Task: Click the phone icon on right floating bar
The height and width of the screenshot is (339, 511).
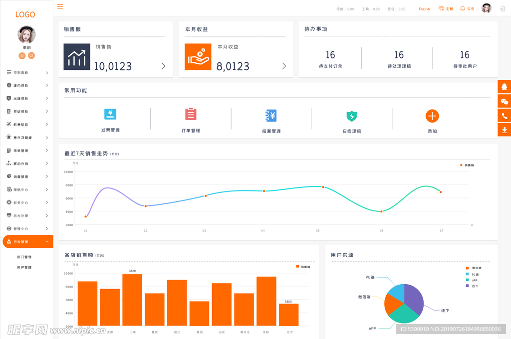Action: point(505,116)
